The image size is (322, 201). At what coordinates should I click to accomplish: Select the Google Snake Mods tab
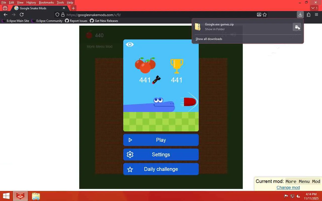[40, 8]
